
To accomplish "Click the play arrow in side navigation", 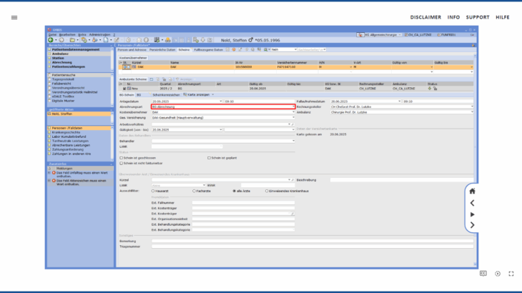I will pyautogui.click(x=472, y=214).
